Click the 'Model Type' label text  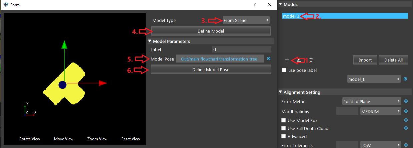pyautogui.click(x=164, y=20)
